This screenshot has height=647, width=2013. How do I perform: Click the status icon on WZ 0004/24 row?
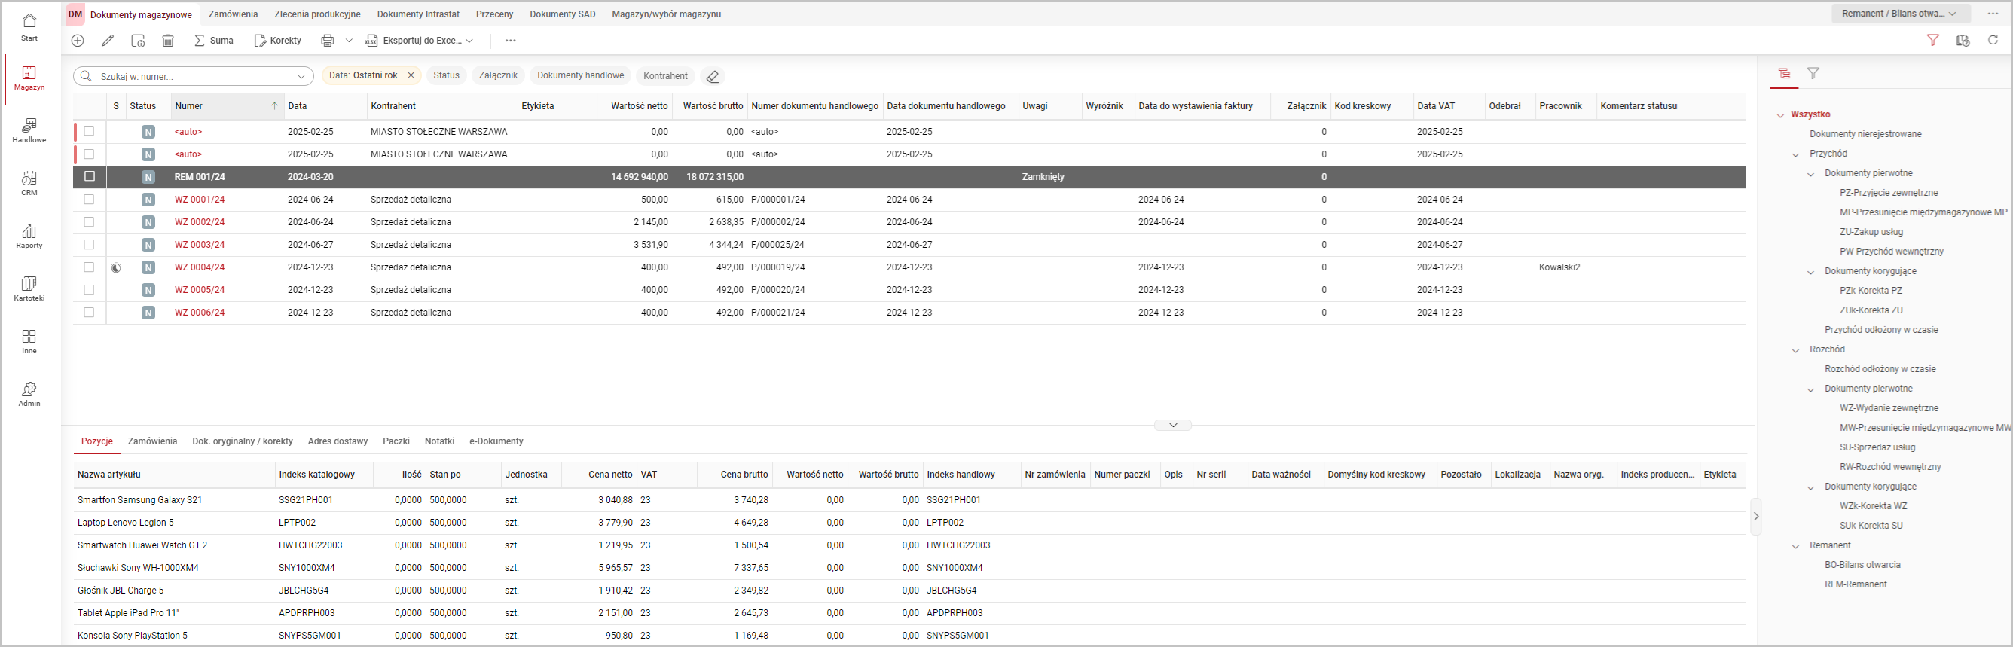click(x=117, y=267)
